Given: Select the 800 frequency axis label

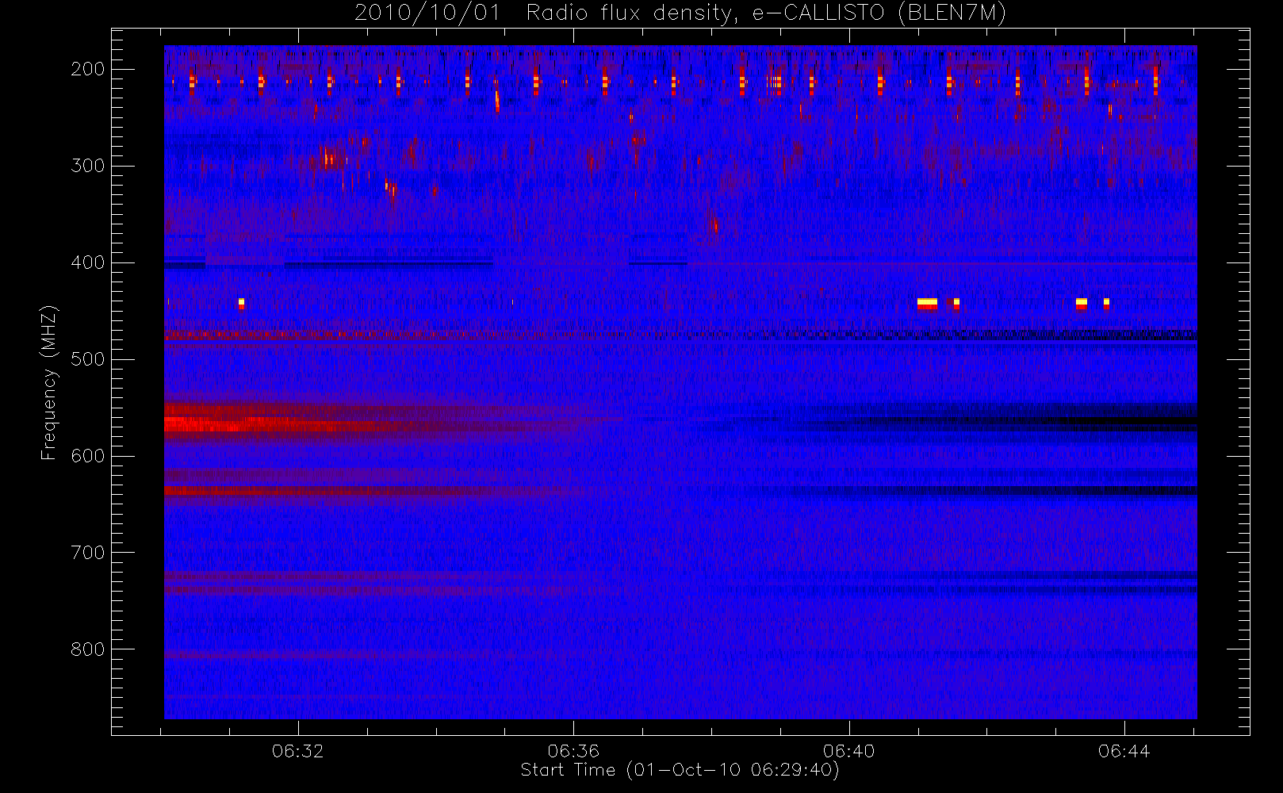Looking at the screenshot, I should (88, 649).
